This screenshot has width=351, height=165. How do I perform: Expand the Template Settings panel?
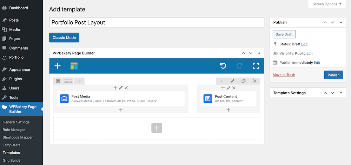tap(341, 93)
